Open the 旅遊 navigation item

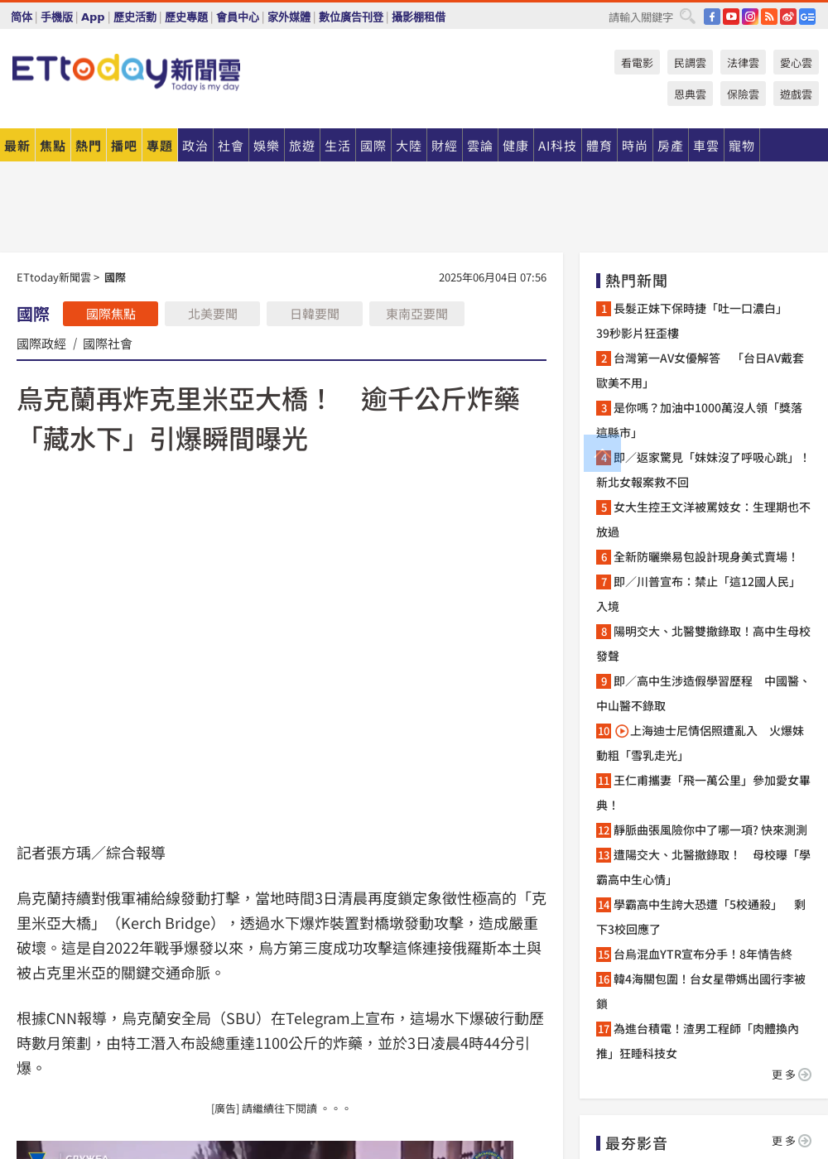pyautogui.click(x=302, y=146)
